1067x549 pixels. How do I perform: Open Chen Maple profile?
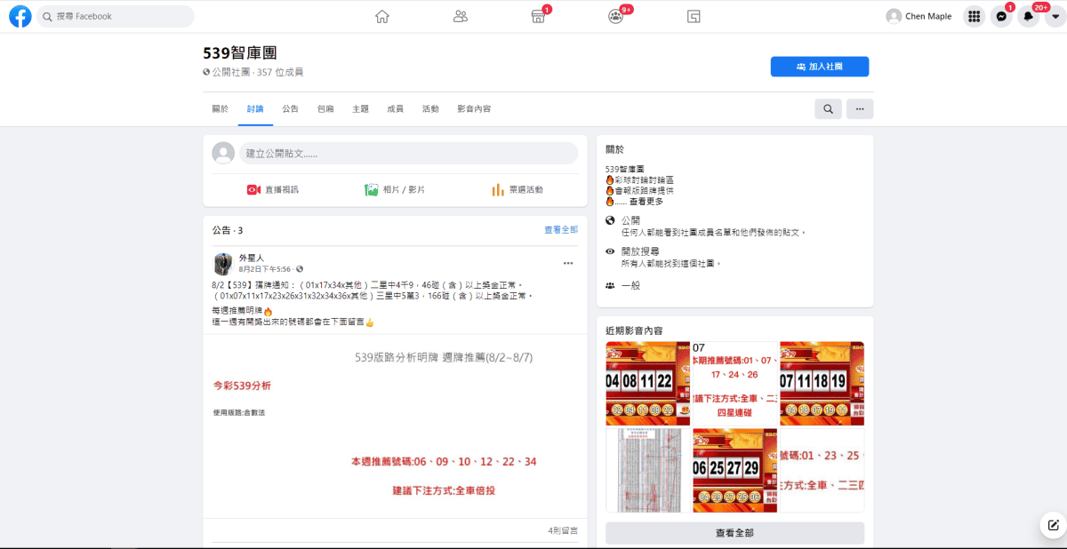click(919, 16)
